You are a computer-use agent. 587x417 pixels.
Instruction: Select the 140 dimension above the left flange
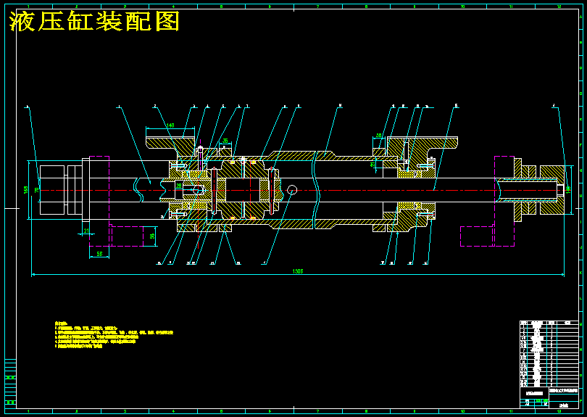170,125
